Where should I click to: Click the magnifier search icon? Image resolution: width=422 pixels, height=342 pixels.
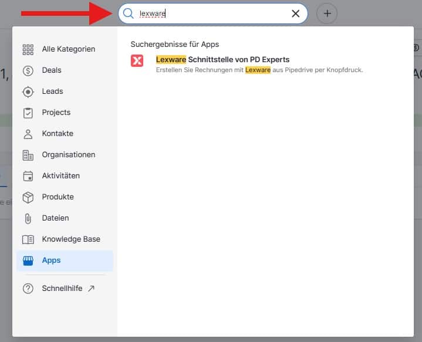tap(129, 13)
